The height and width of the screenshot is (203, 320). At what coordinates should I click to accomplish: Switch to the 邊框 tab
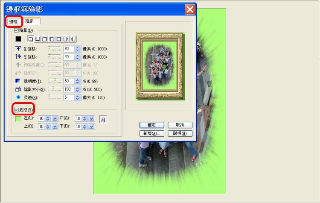(x=14, y=21)
